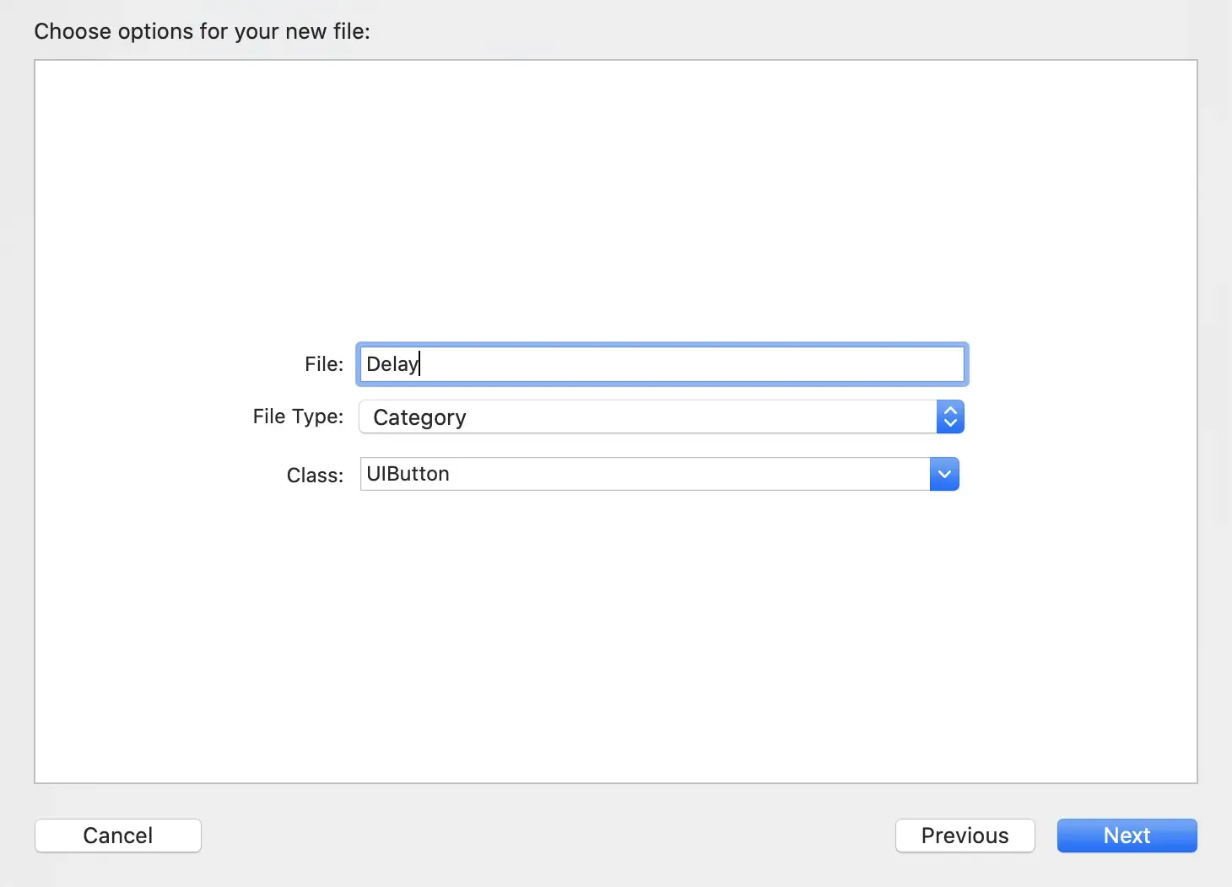Click the blank space between Cancel and Previous
This screenshot has width=1232, height=887.
(548, 836)
